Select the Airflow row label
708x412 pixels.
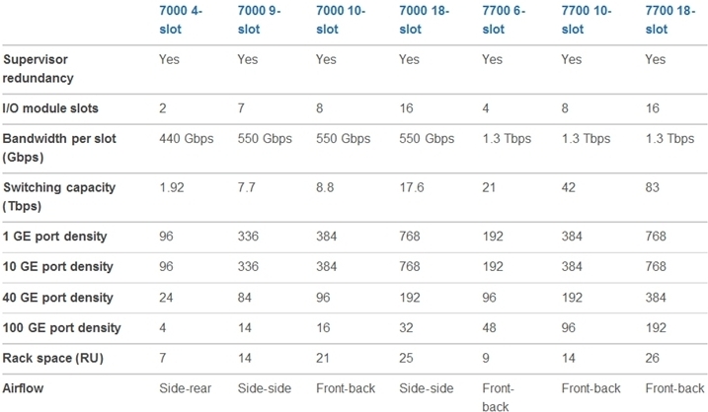pos(23,388)
